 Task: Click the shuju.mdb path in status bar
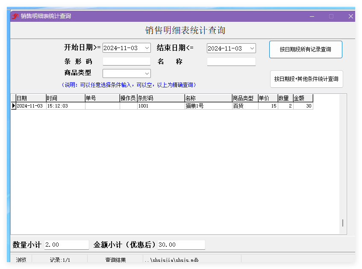[171, 260]
